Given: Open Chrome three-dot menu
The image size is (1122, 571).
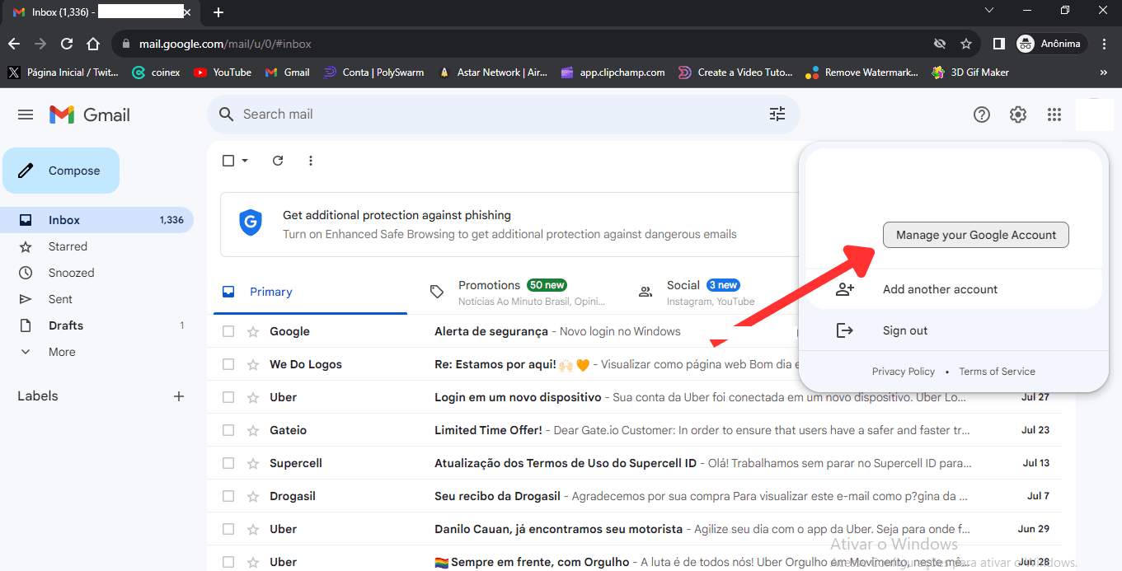Looking at the screenshot, I should (x=1105, y=44).
